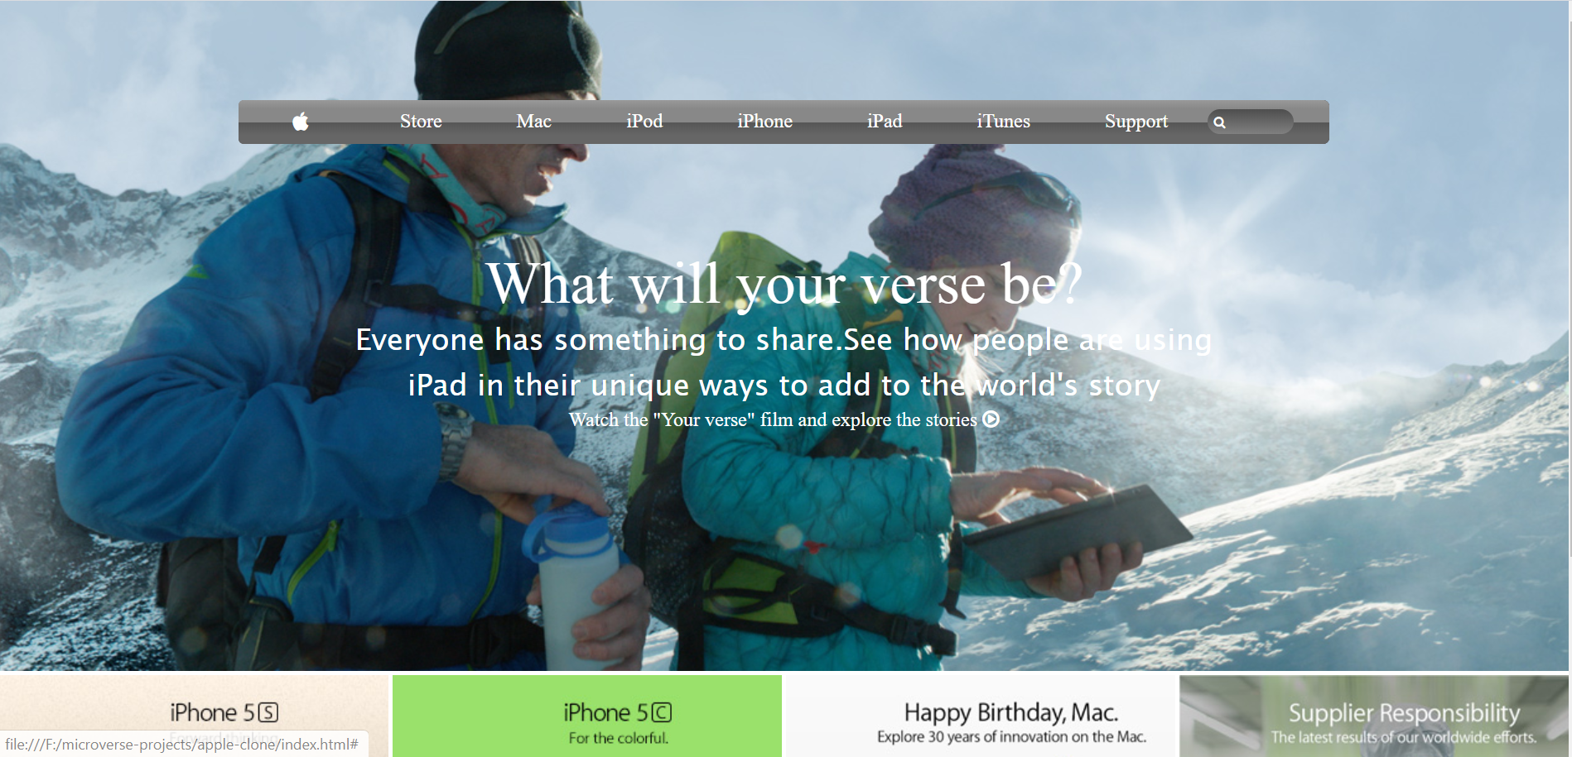
Task: Open the green iPhone 5C tile
Action: click(587, 716)
